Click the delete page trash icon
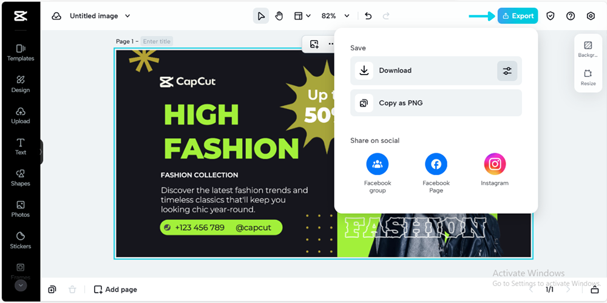Screen dimensions: 607x303 pos(72,290)
